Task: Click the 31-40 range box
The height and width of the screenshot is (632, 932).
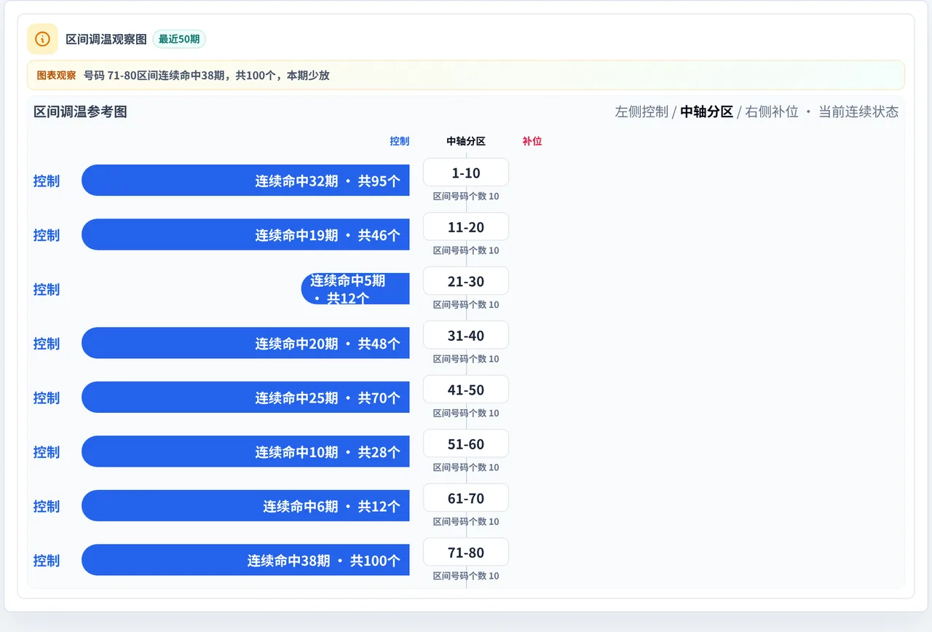Action: tap(466, 336)
